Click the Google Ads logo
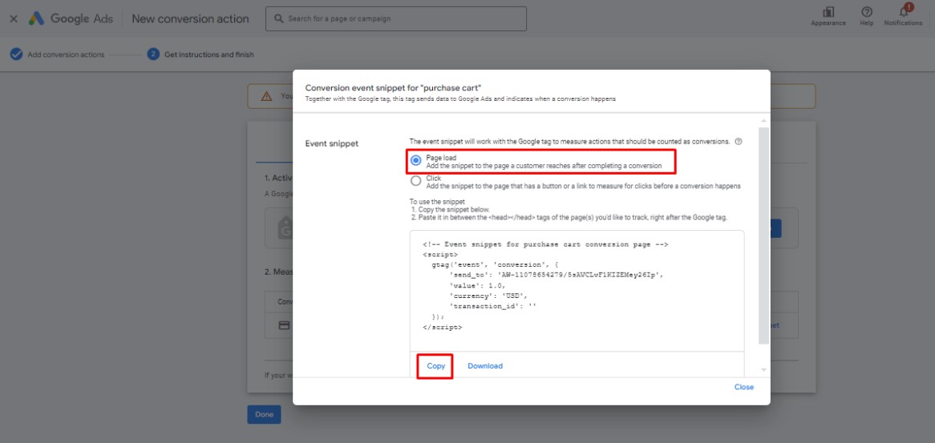 [x=71, y=18]
